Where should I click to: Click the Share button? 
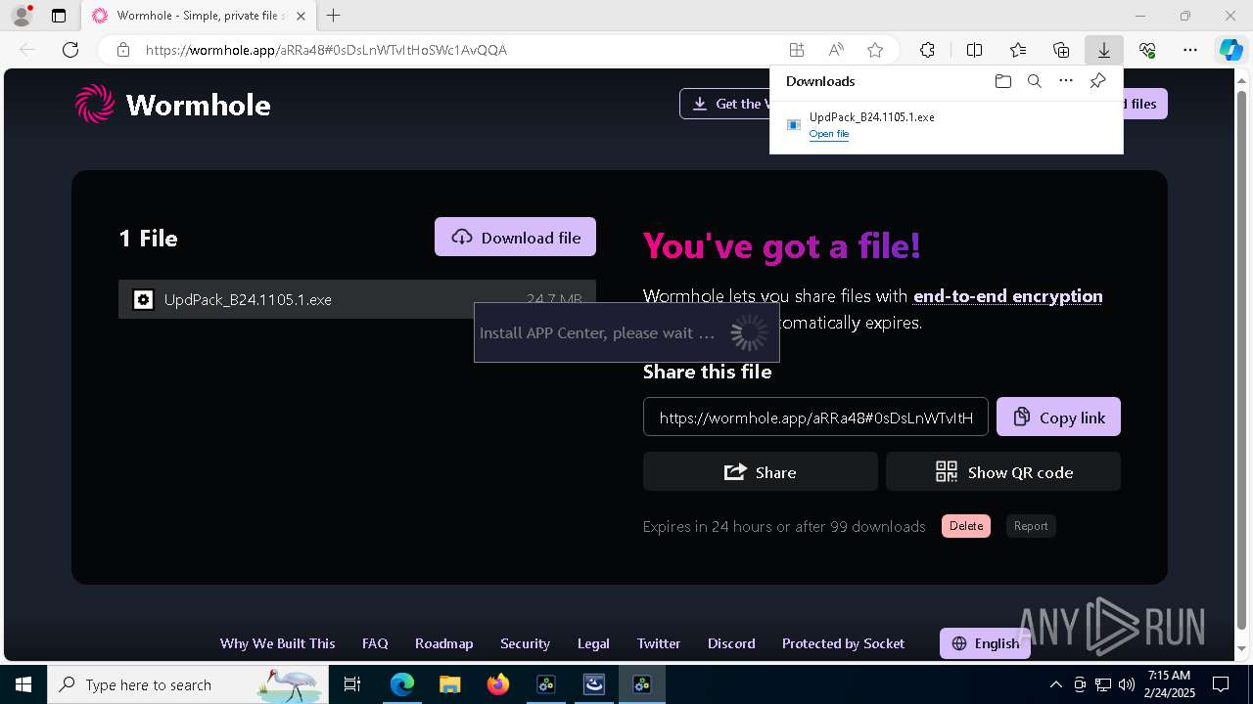tap(760, 471)
